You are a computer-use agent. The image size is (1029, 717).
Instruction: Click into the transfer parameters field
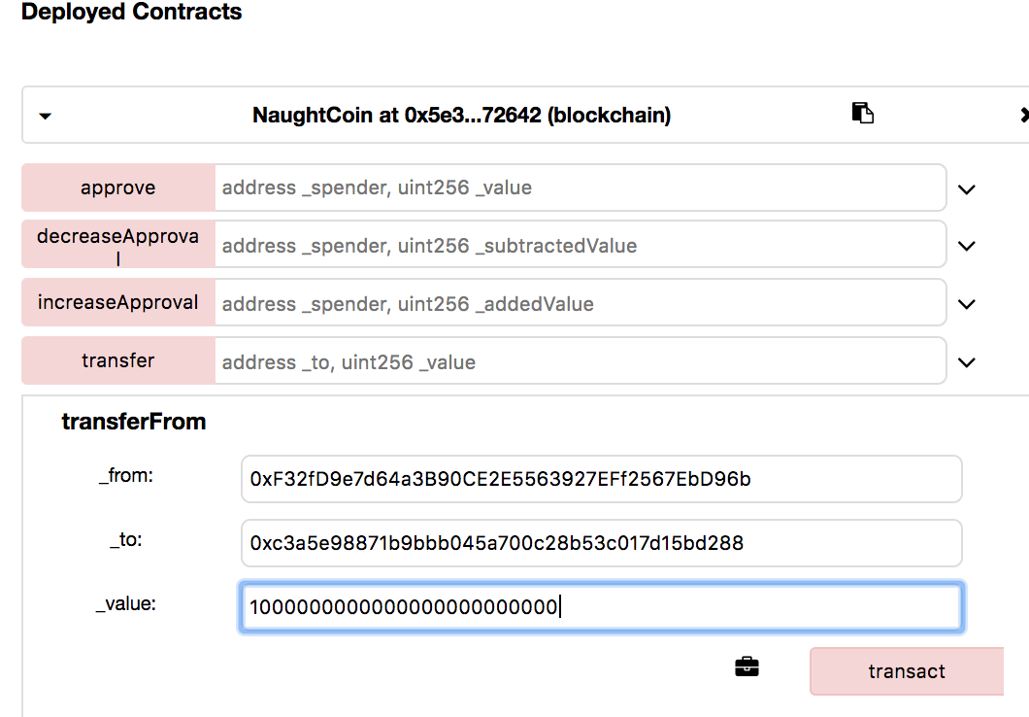pos(580,362)
